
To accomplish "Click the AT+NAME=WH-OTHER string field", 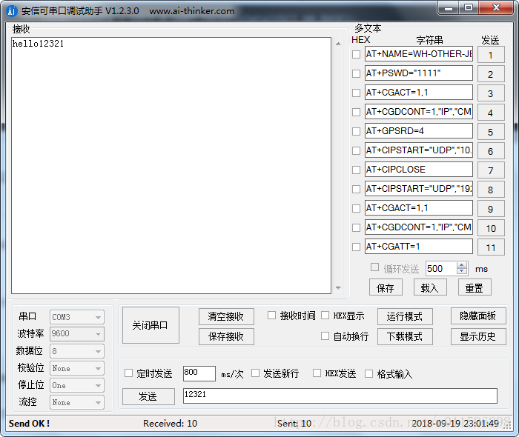I will [419, 54].
